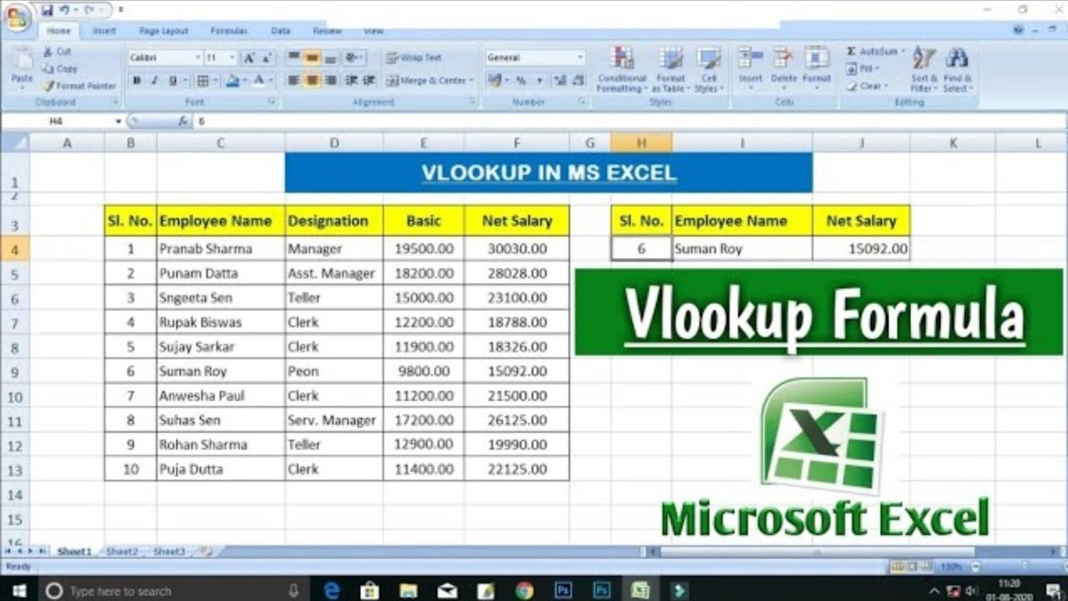Switch to the Page Layout tab

point(164,31)
